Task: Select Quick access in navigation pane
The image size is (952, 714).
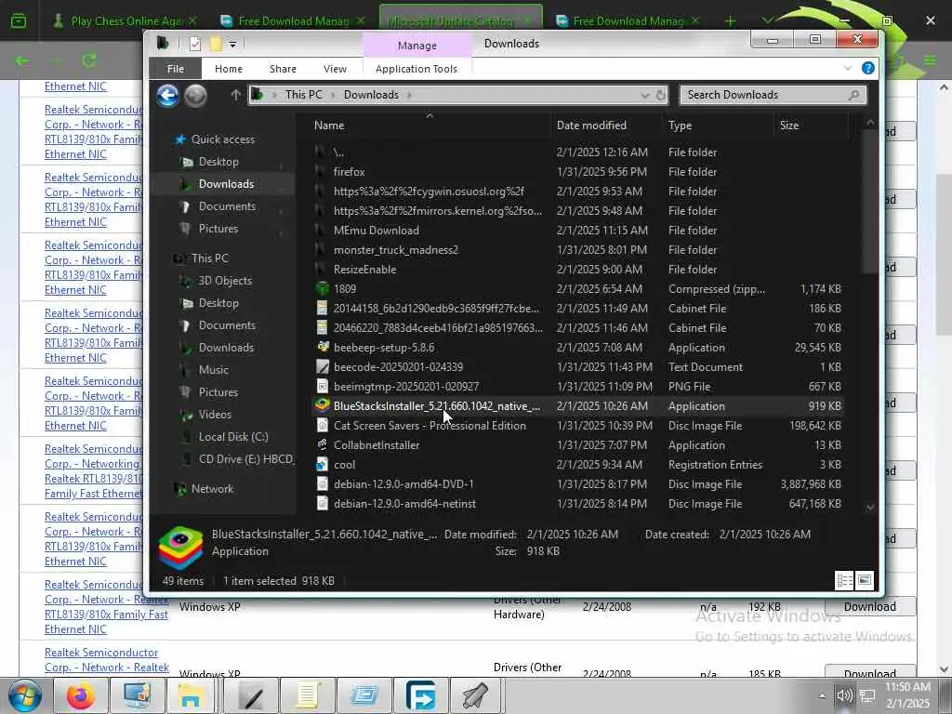Action: pyautogui.click(x=223, y=139)
